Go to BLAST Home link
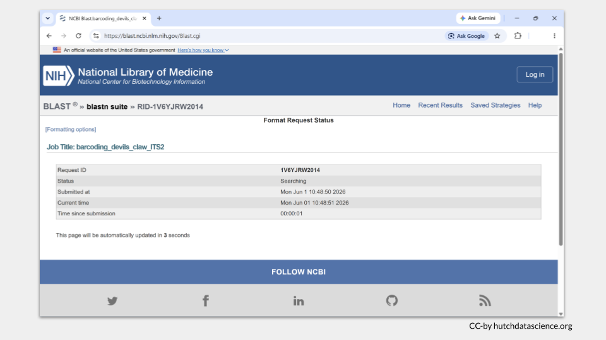Image resolution: width=606 pixels, height=340 pixels. (x=401, y=105)
